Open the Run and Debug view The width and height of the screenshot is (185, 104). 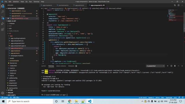pos(3,23)
